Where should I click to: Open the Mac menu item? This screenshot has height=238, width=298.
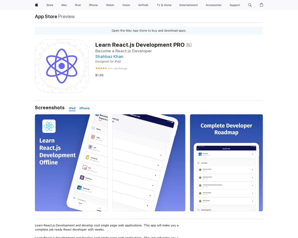coord(64,5)
